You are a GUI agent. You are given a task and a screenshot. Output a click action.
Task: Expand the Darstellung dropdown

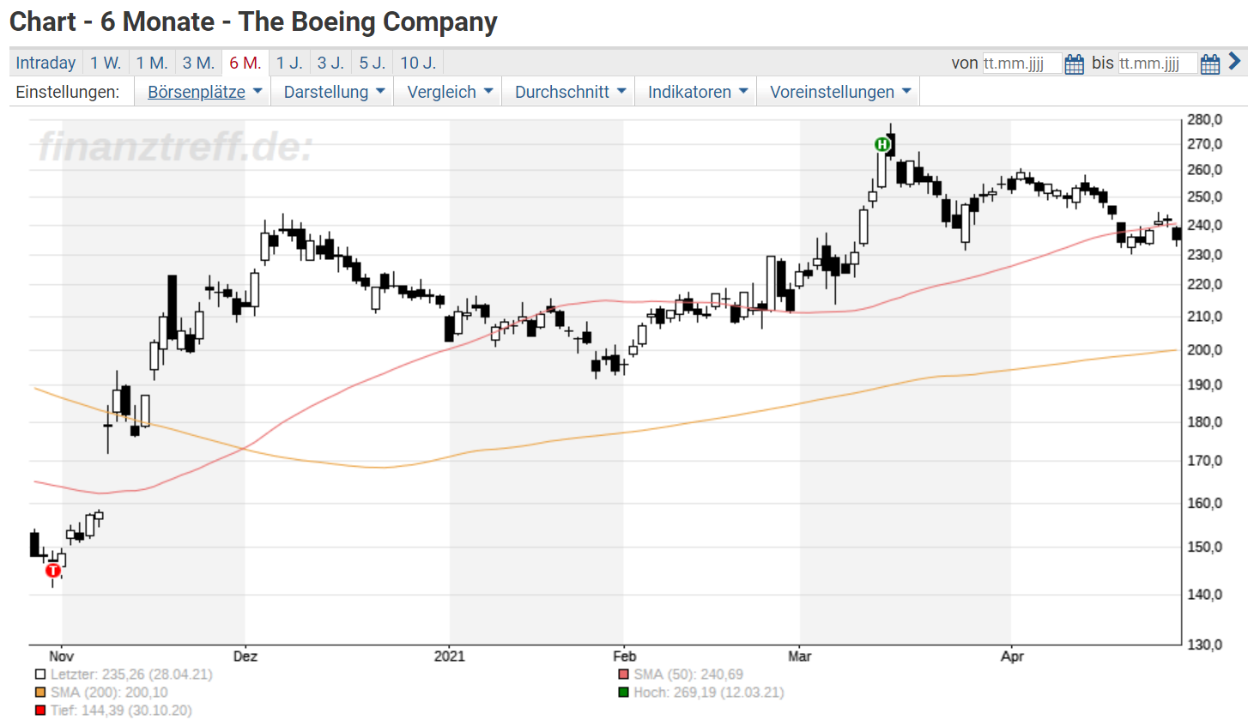(x=334, y=92)
